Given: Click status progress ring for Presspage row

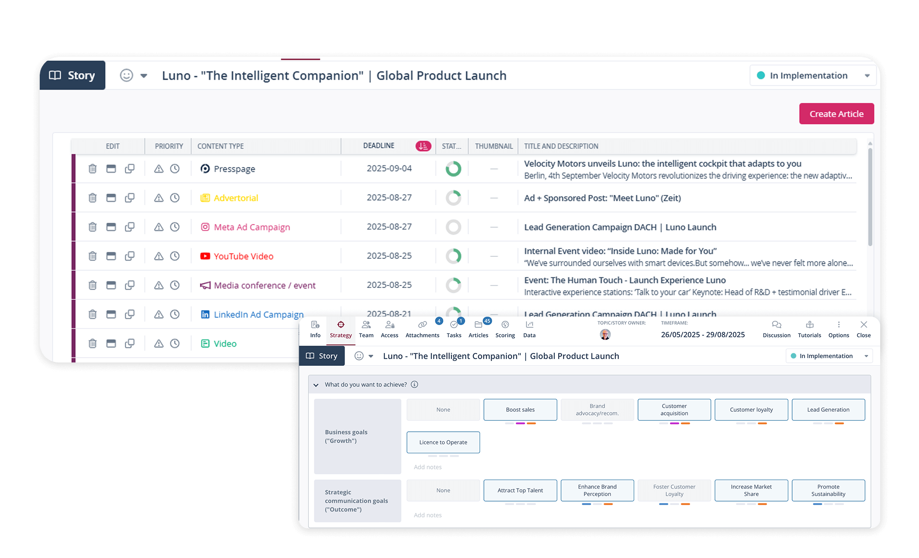Looking at the screenshot, I should pyautogui.click(x=453, y=169).
